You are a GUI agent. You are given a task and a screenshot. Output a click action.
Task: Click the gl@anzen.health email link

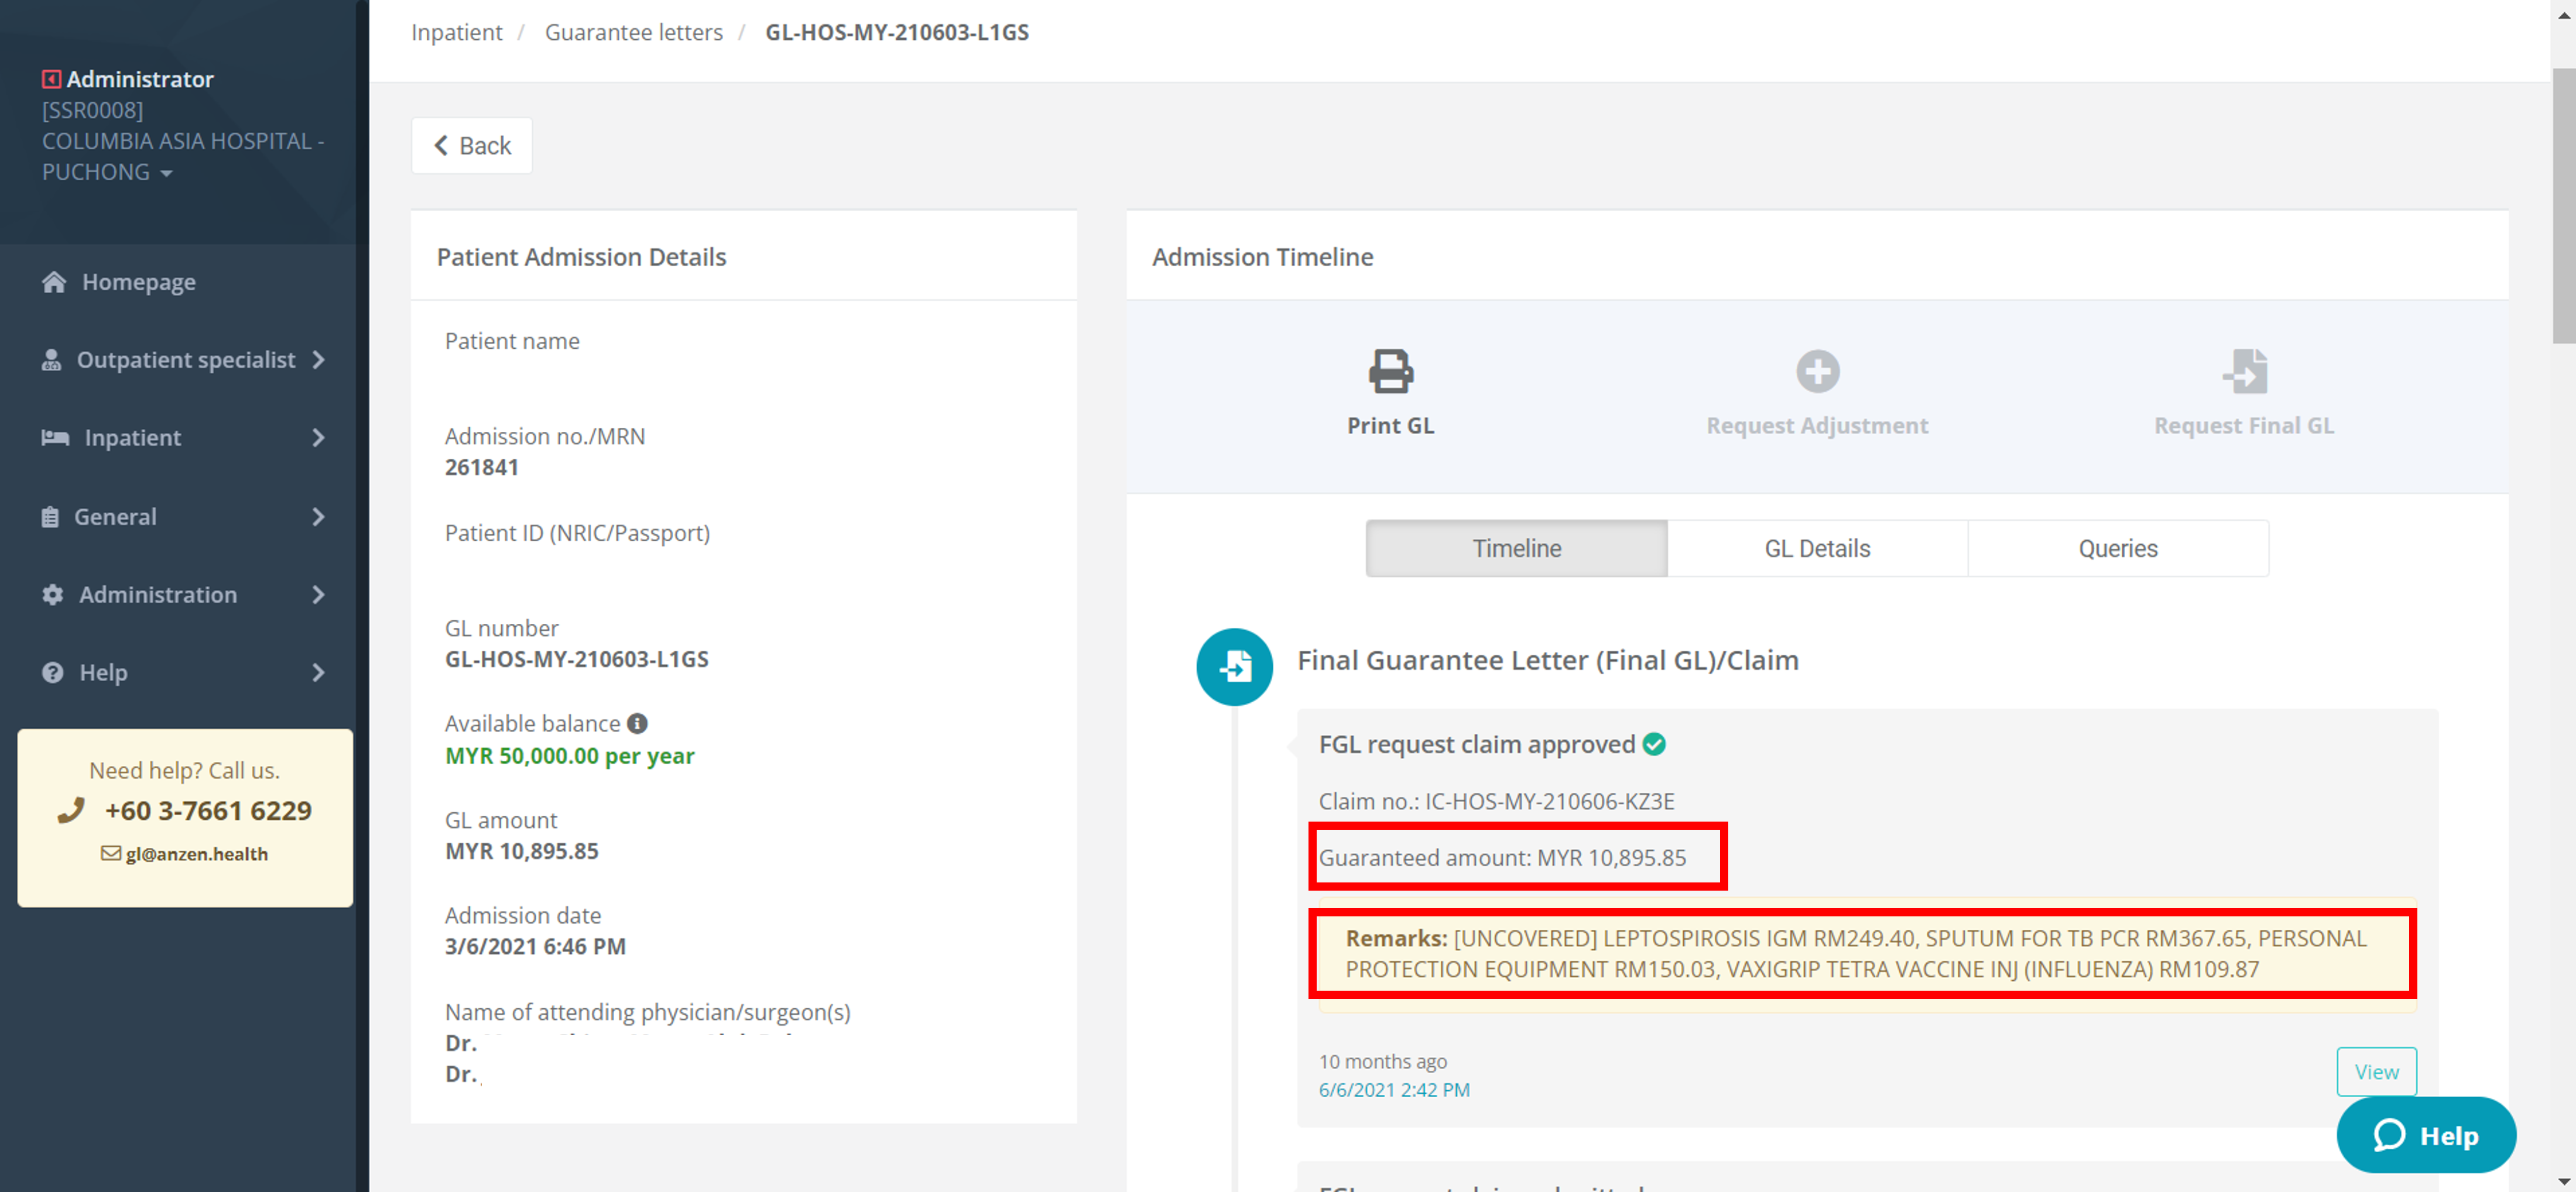pos(197,853)
